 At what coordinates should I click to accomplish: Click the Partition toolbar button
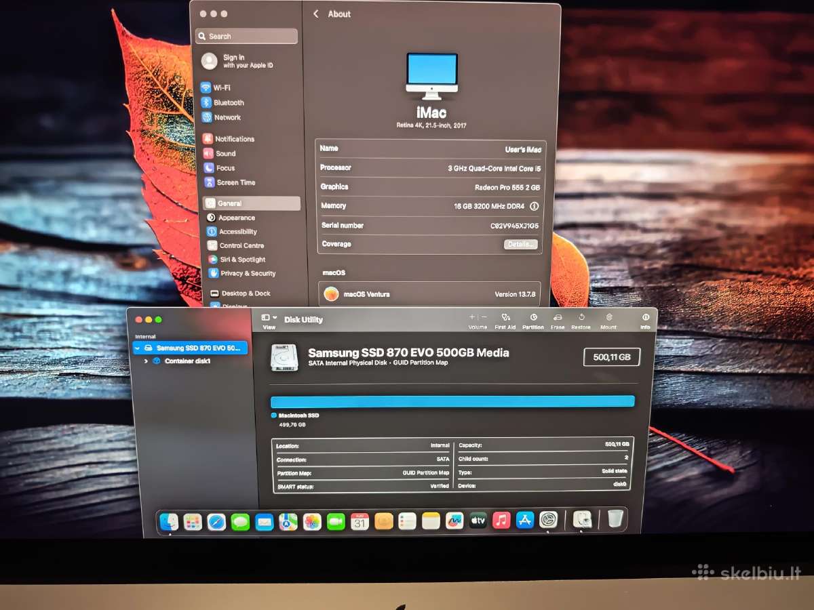coord(533,321)
